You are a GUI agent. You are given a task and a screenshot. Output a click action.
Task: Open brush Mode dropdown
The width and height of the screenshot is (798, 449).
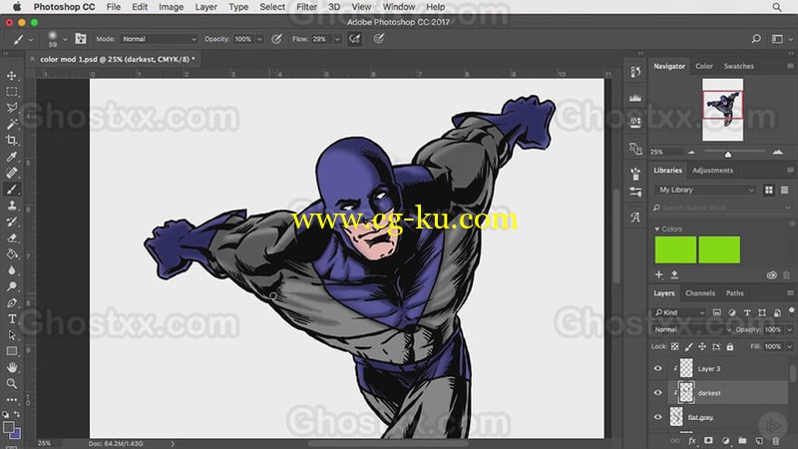(159, 39)
